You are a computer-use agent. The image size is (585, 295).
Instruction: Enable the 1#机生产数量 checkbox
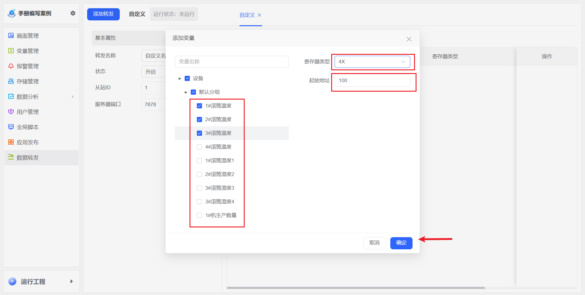pos(200,216)
